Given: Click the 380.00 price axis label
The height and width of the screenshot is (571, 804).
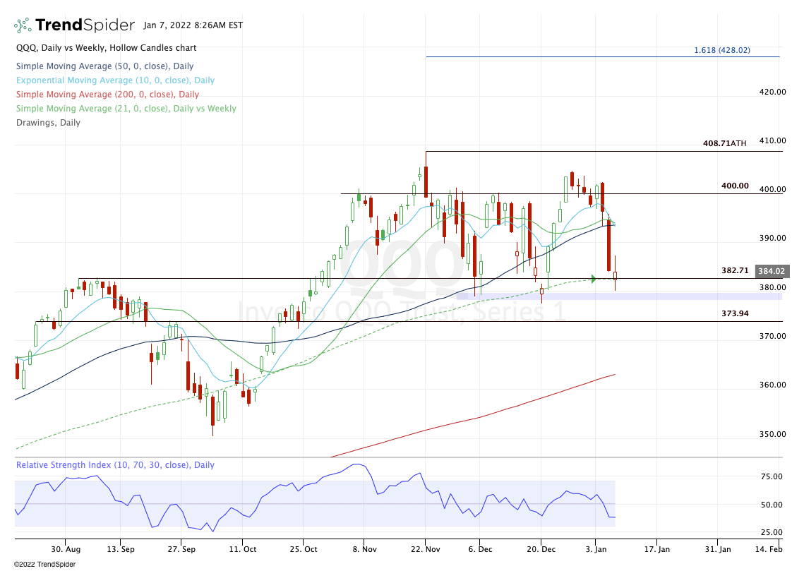Looking at the screenshot, I should [x=772, y=287].
